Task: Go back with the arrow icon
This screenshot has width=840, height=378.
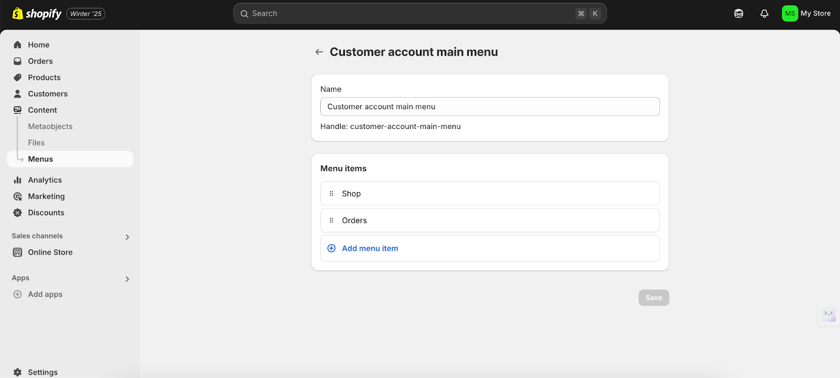Action: 319,52
